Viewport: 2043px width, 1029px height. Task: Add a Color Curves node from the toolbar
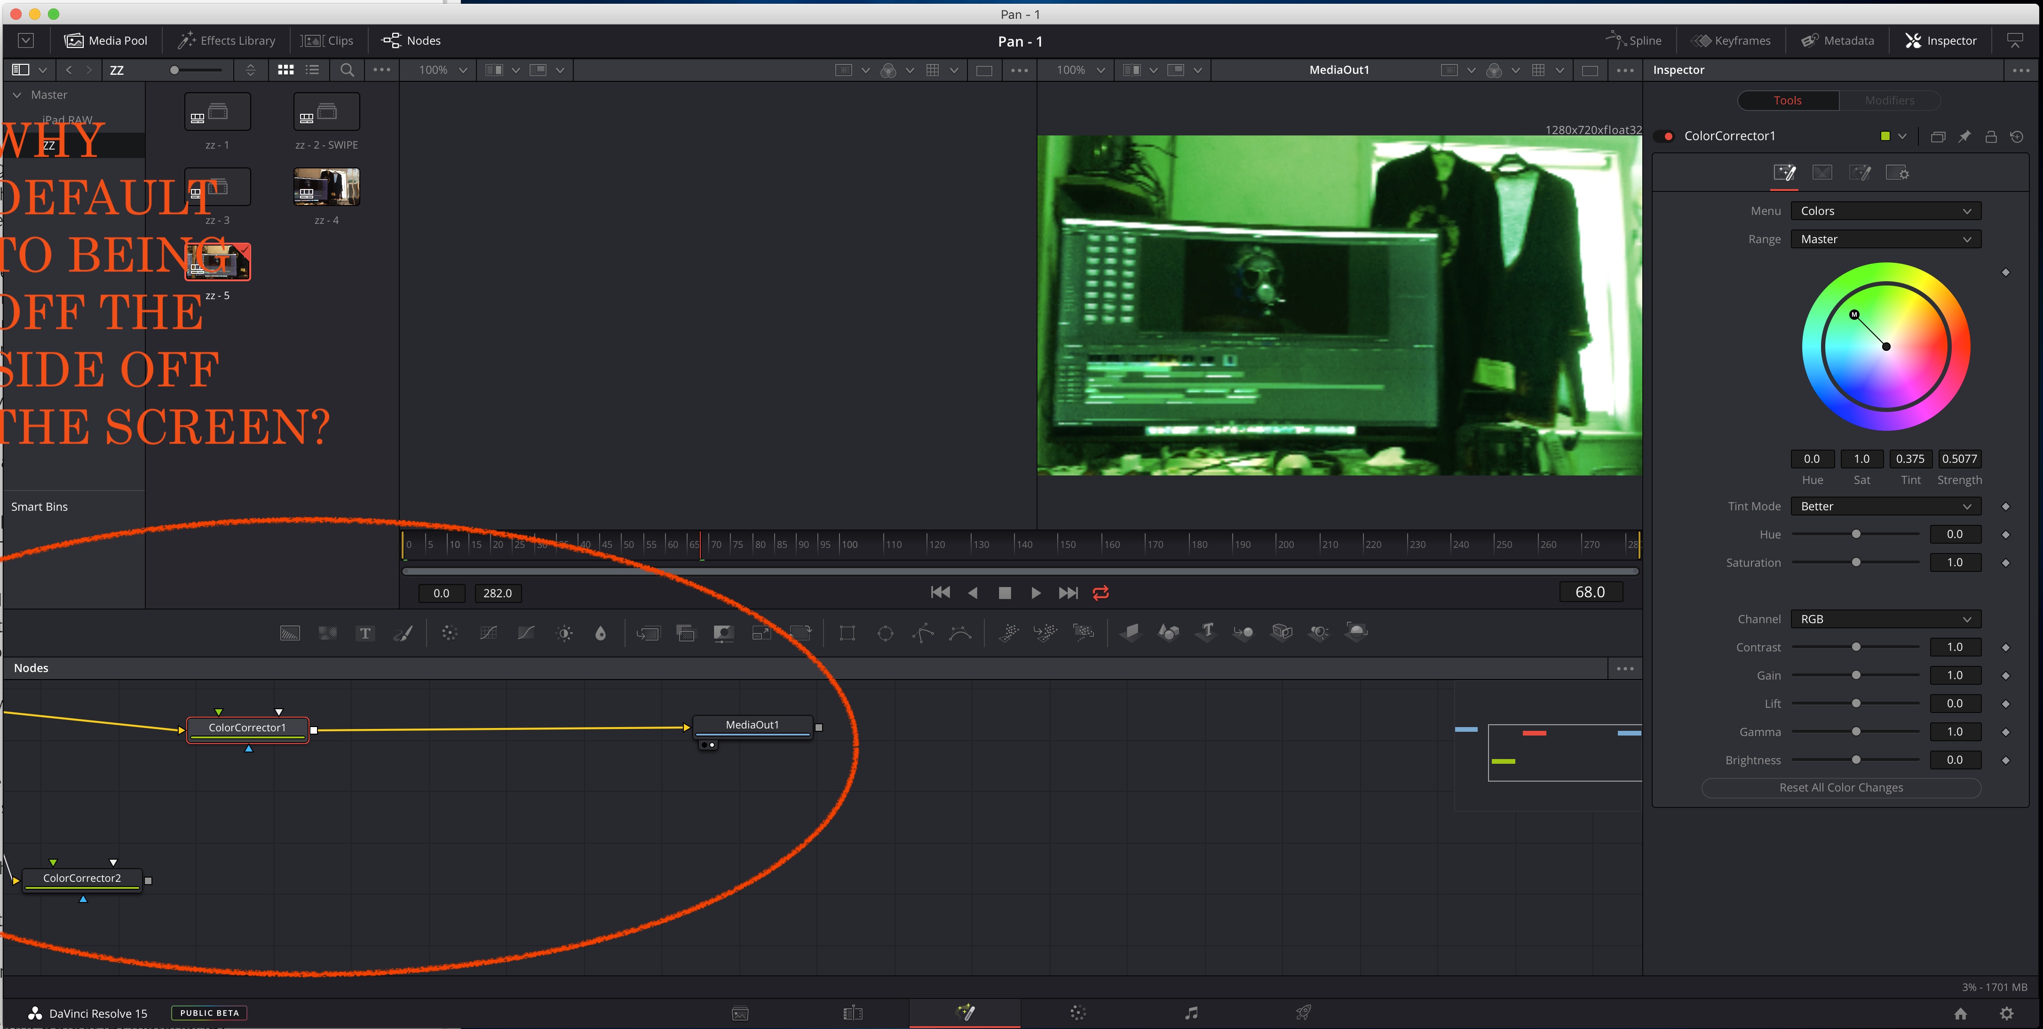488,633
